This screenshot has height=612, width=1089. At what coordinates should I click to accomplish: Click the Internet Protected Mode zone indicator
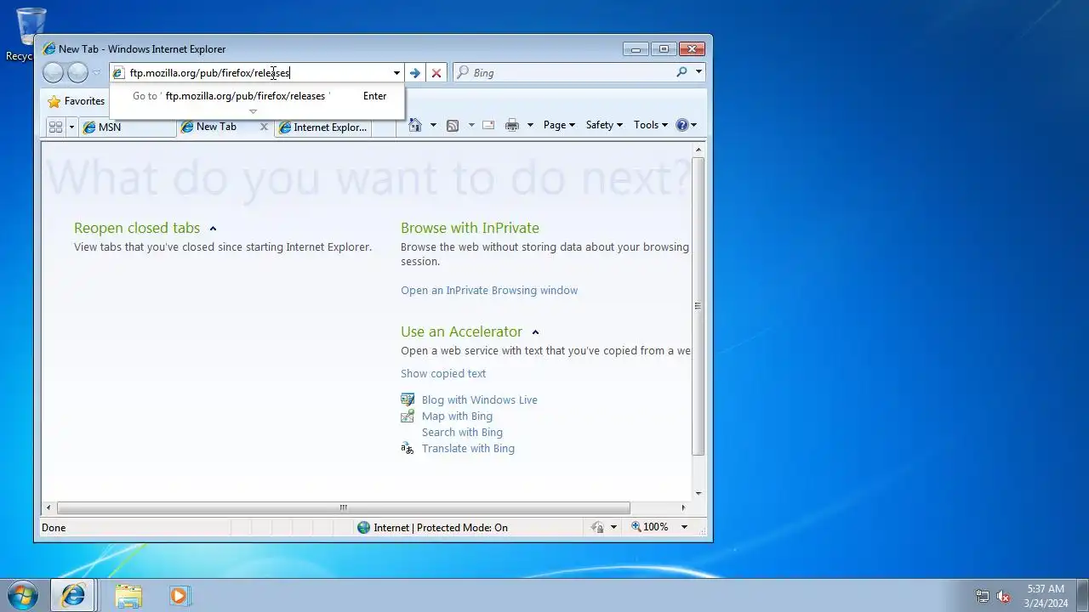[x=432, y=528]
